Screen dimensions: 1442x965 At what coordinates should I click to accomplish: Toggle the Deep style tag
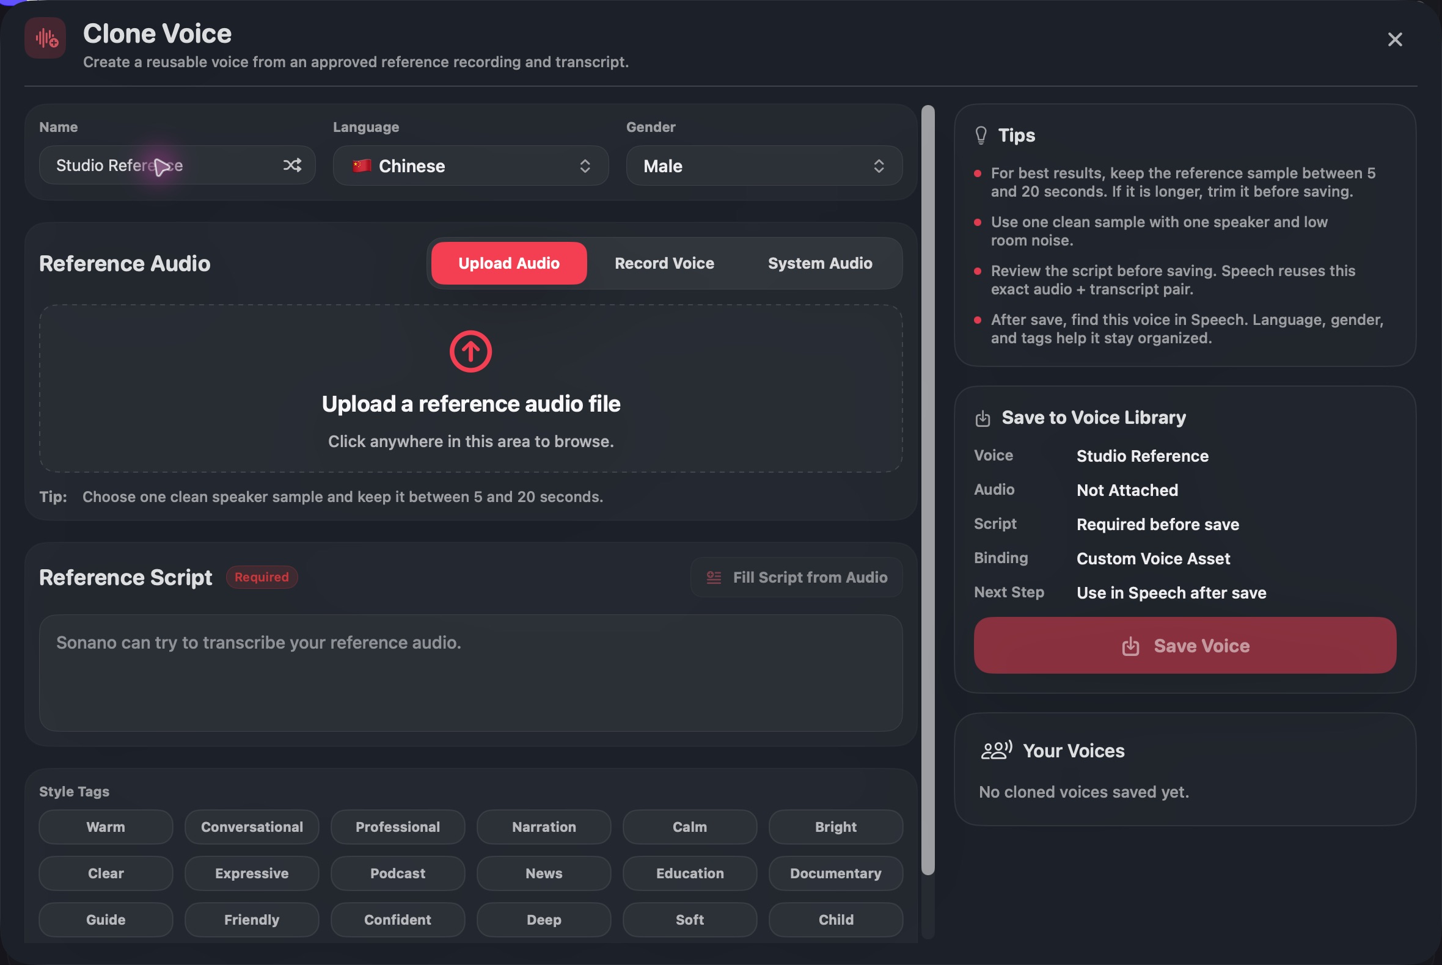tap(544, 919)
